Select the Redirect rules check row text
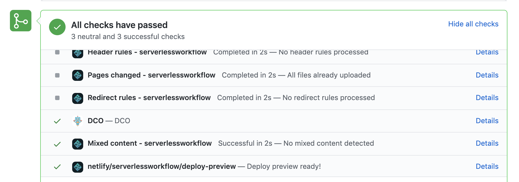Screen dimensions: 519x182 149,98
